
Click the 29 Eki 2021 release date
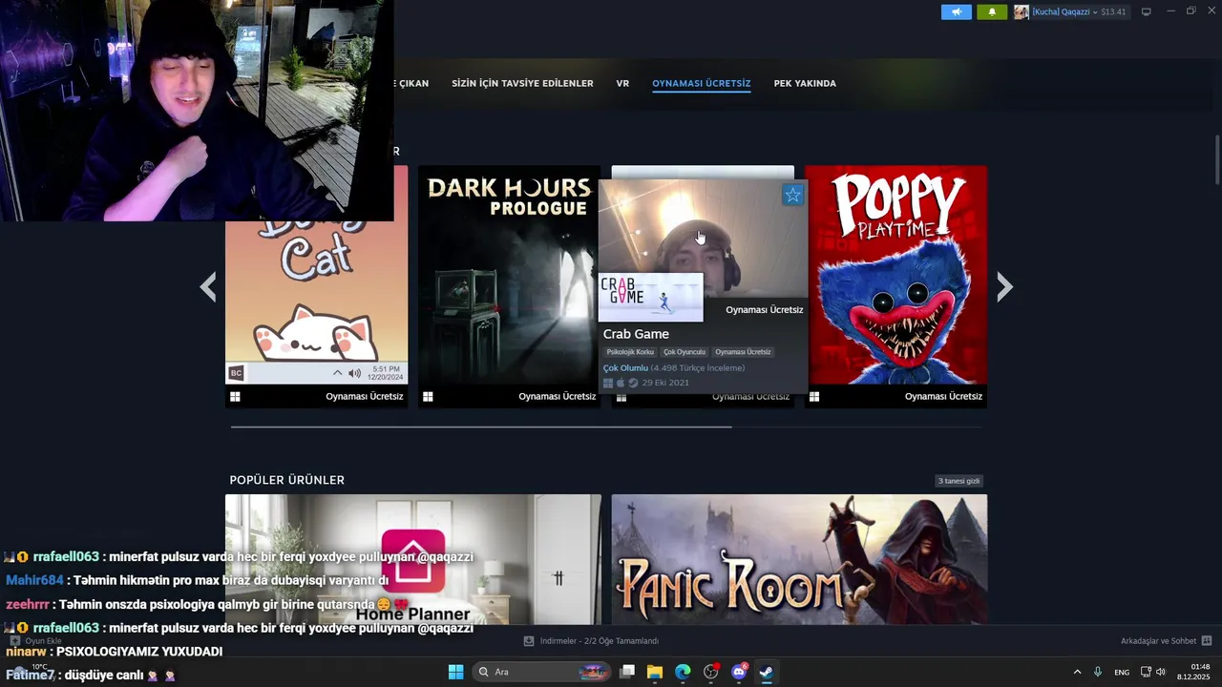665,383
